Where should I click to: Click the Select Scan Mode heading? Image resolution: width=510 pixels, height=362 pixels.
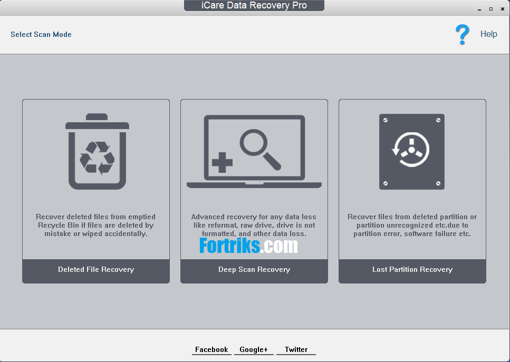coord(41,34)
